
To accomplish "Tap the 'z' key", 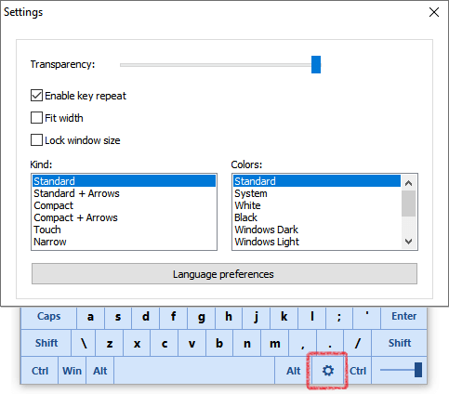I will tap(110, 343).
